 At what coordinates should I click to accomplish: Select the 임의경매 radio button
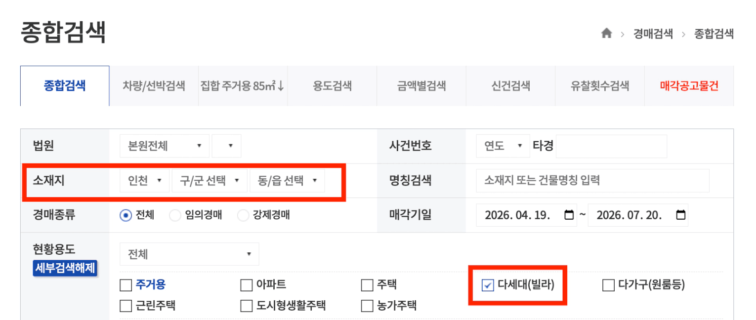[175, 215]
